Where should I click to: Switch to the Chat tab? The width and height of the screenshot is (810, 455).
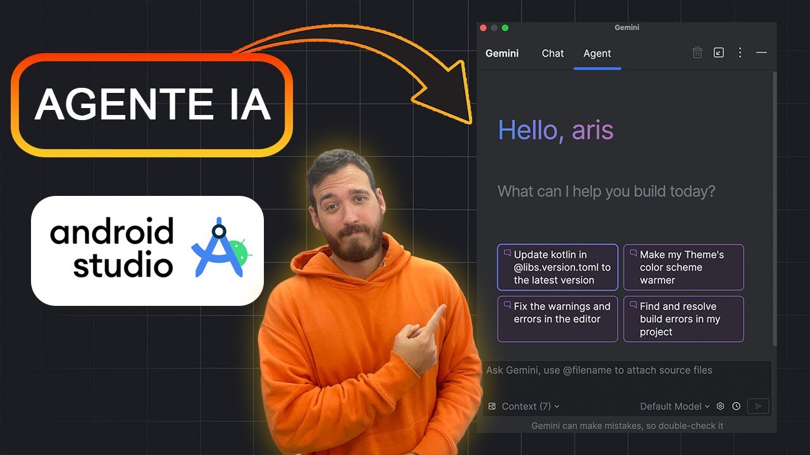tap(552, 54)
